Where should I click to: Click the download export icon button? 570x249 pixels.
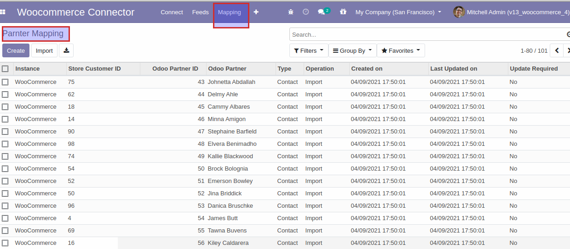pyautogui.click(x=66, y=50)
